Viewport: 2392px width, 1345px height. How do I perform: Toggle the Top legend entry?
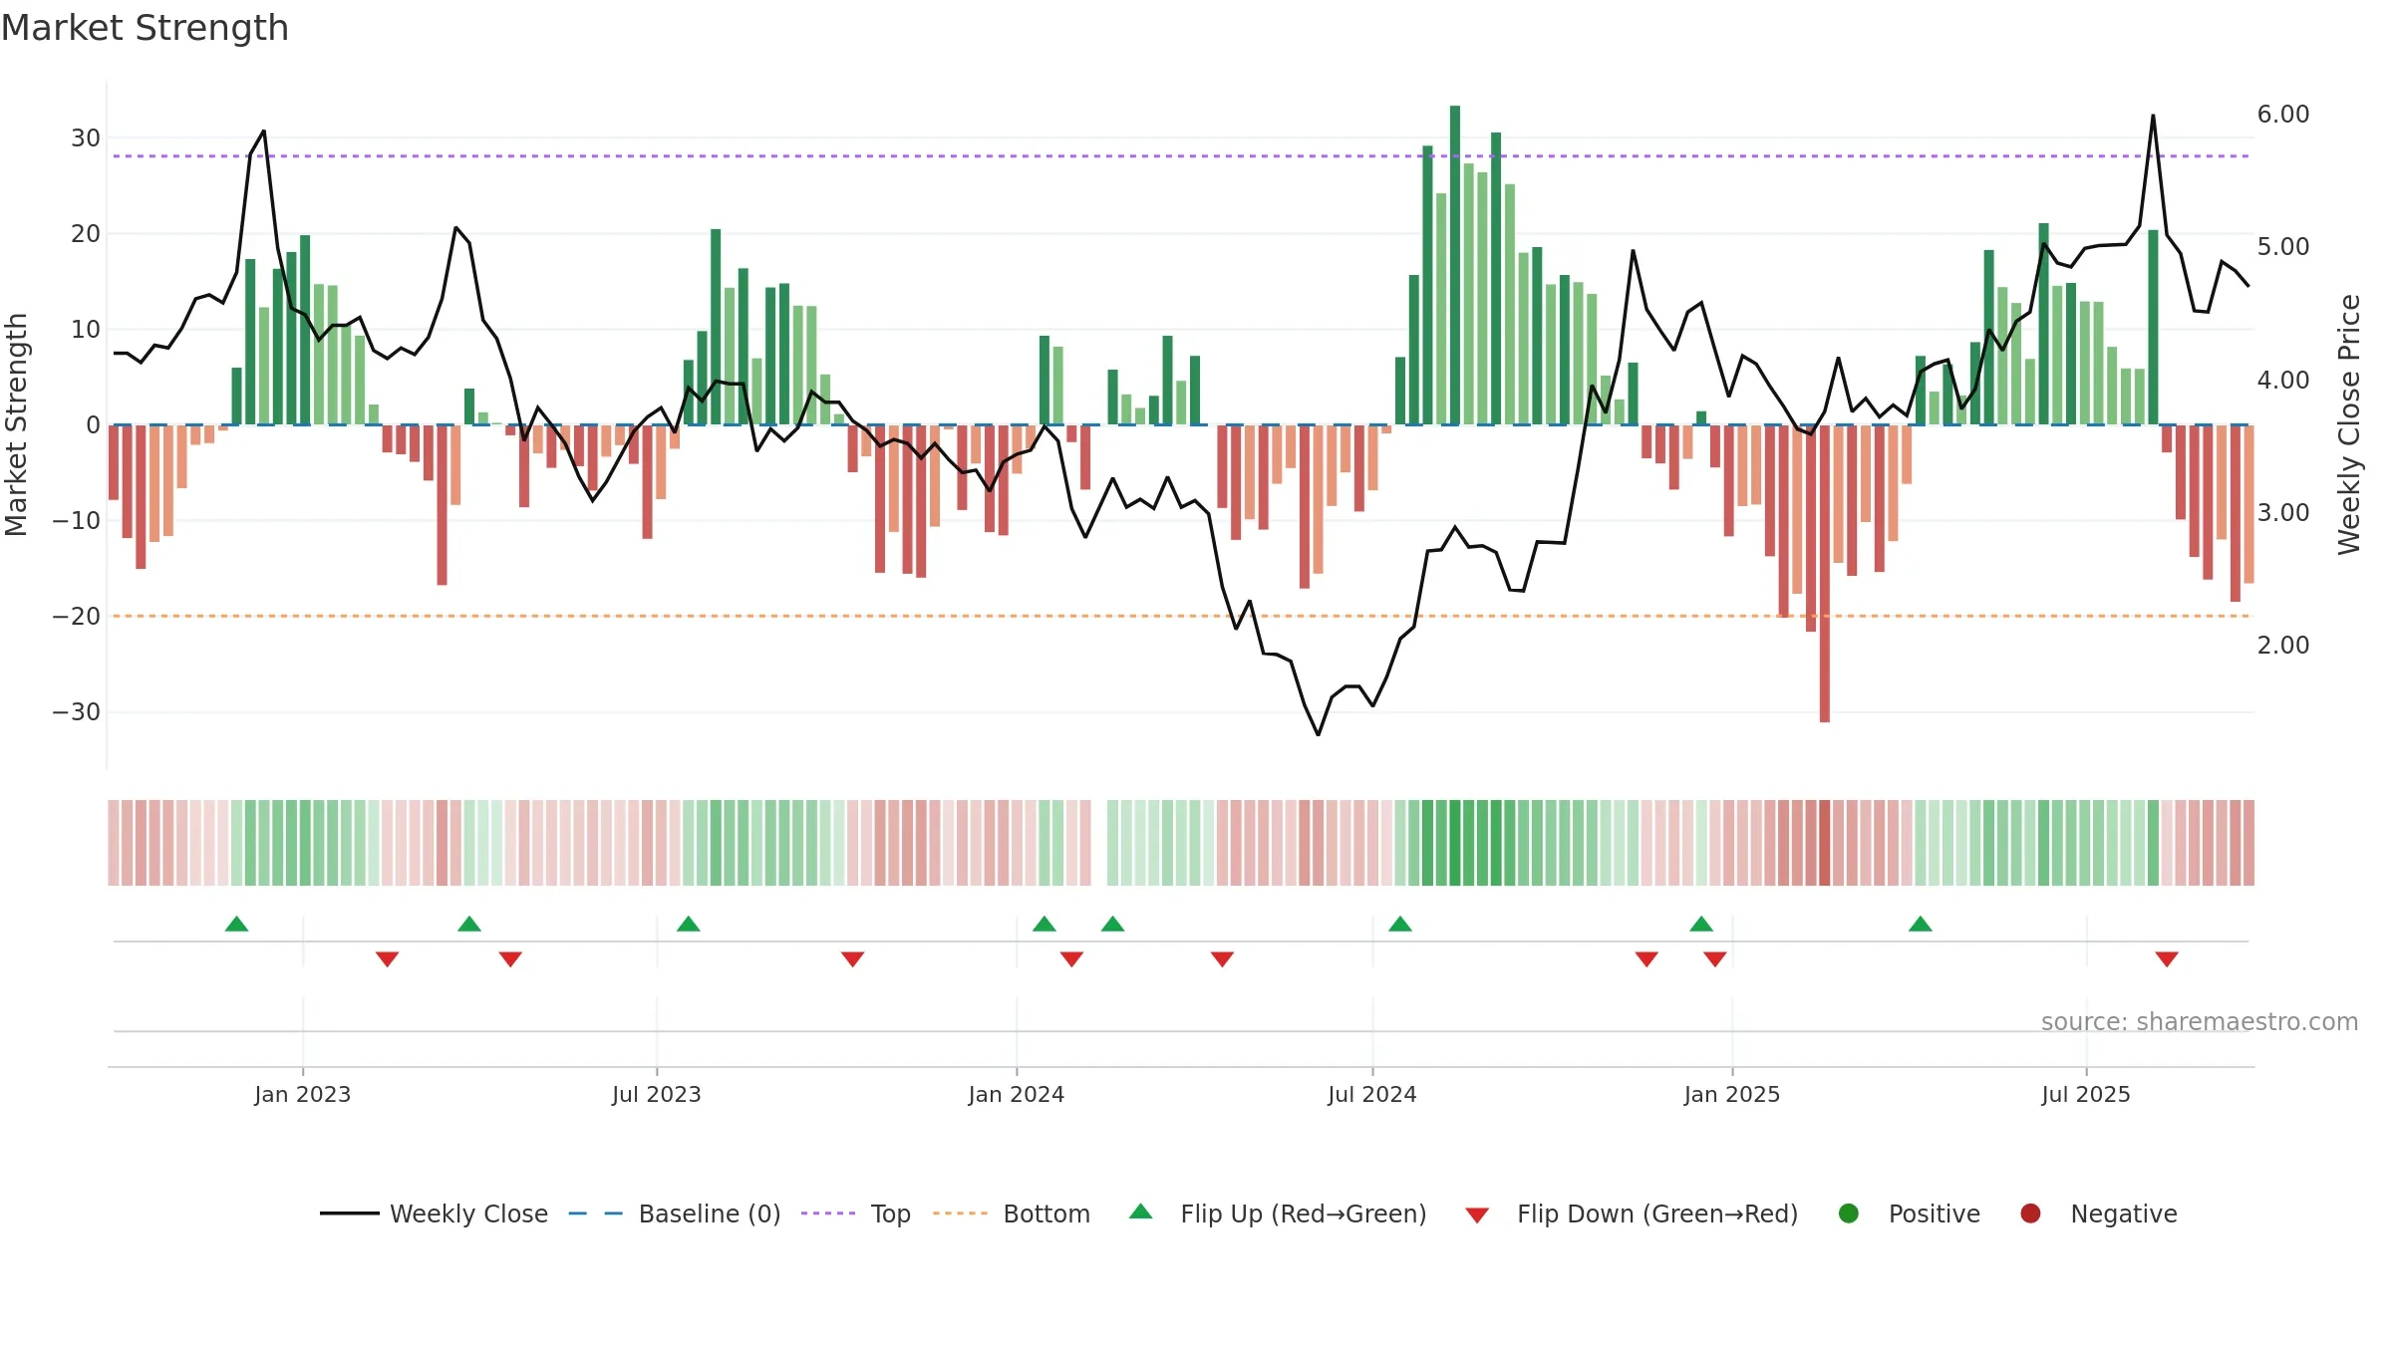point(856,1213)
